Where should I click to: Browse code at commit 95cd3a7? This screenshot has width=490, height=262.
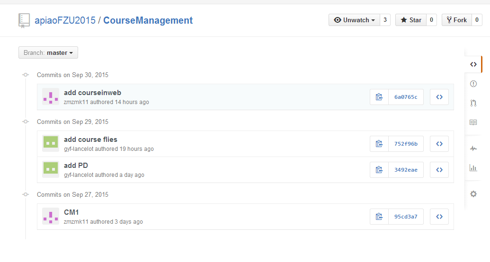[x=439, y=217]
